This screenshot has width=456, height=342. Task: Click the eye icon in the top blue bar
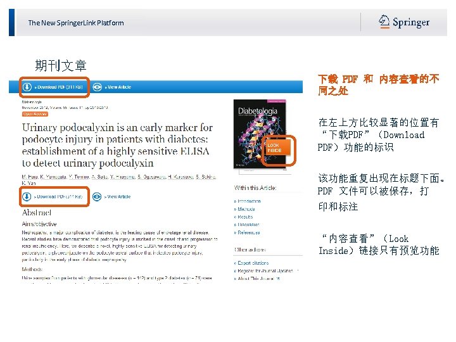click(97, 87)
